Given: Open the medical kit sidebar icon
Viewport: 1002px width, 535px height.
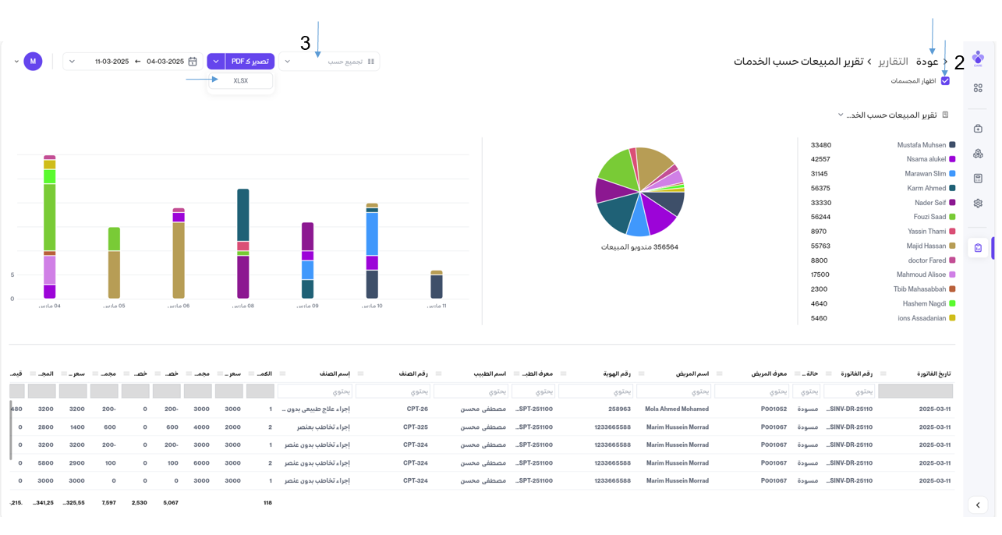Looking at the screenshot, I should (978, 129).
